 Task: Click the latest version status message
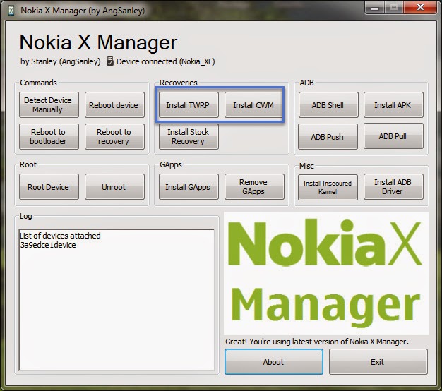pyautogui.click(x=317, y=342)
